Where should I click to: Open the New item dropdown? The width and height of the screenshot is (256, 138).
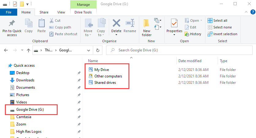pos(158,21)
